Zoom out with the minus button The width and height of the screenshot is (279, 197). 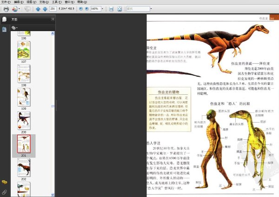[x=81, y=9]
